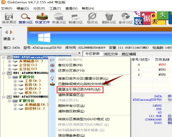This screenshot has width=172, height=137.
Task: Click the Format (格式化) toolbar icon
Action: pos(92,18)
